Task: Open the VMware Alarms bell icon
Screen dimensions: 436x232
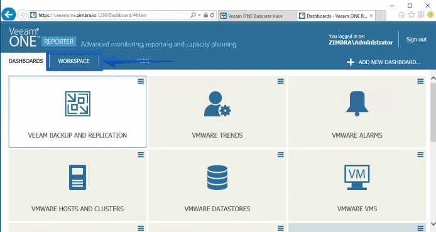Action: 357,104
